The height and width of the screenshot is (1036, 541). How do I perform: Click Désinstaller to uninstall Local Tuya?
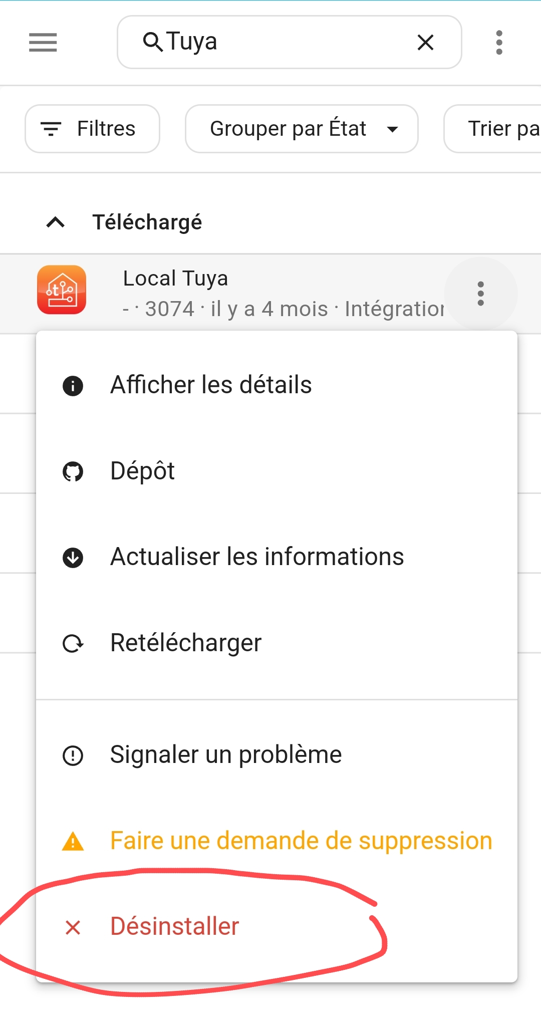(175, 927)
